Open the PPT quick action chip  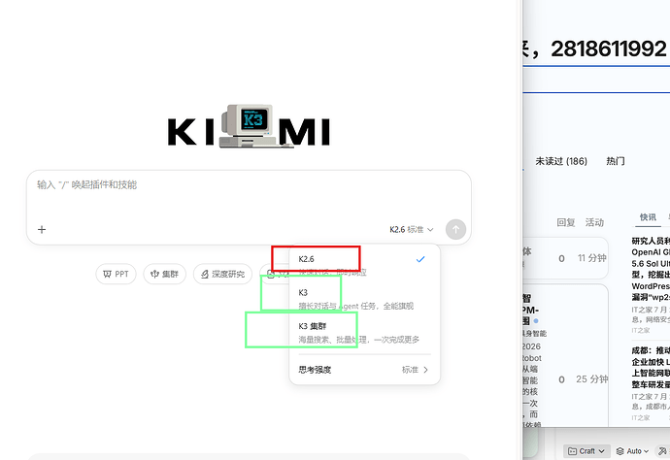[116, 274]
